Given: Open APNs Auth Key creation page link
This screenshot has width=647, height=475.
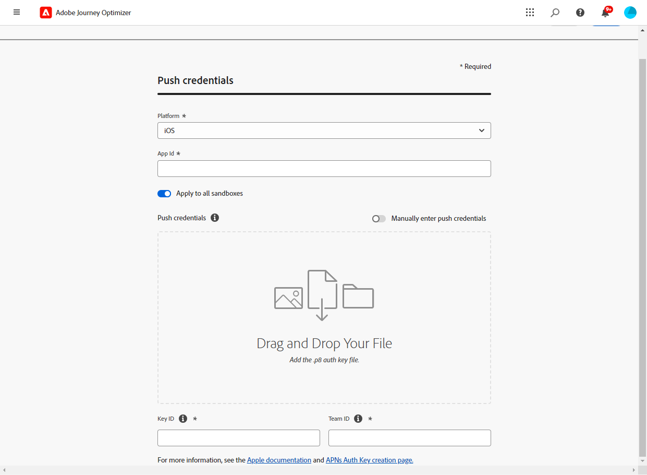Looking at the screenshot, I should click(x=369, y=460).
